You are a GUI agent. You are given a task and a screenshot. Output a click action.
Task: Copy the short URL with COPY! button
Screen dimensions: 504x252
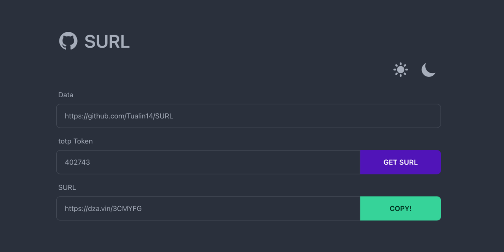pos(400,208)
